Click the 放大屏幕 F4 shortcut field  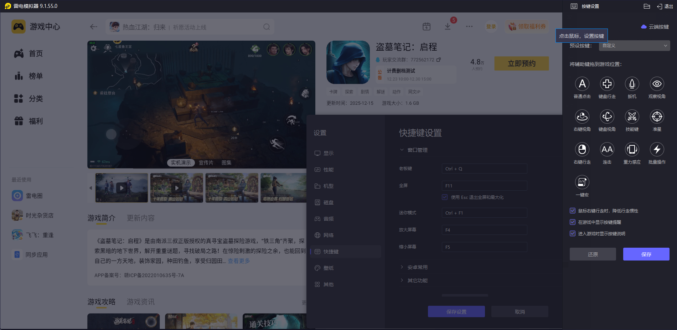click(x=485, y=230)
